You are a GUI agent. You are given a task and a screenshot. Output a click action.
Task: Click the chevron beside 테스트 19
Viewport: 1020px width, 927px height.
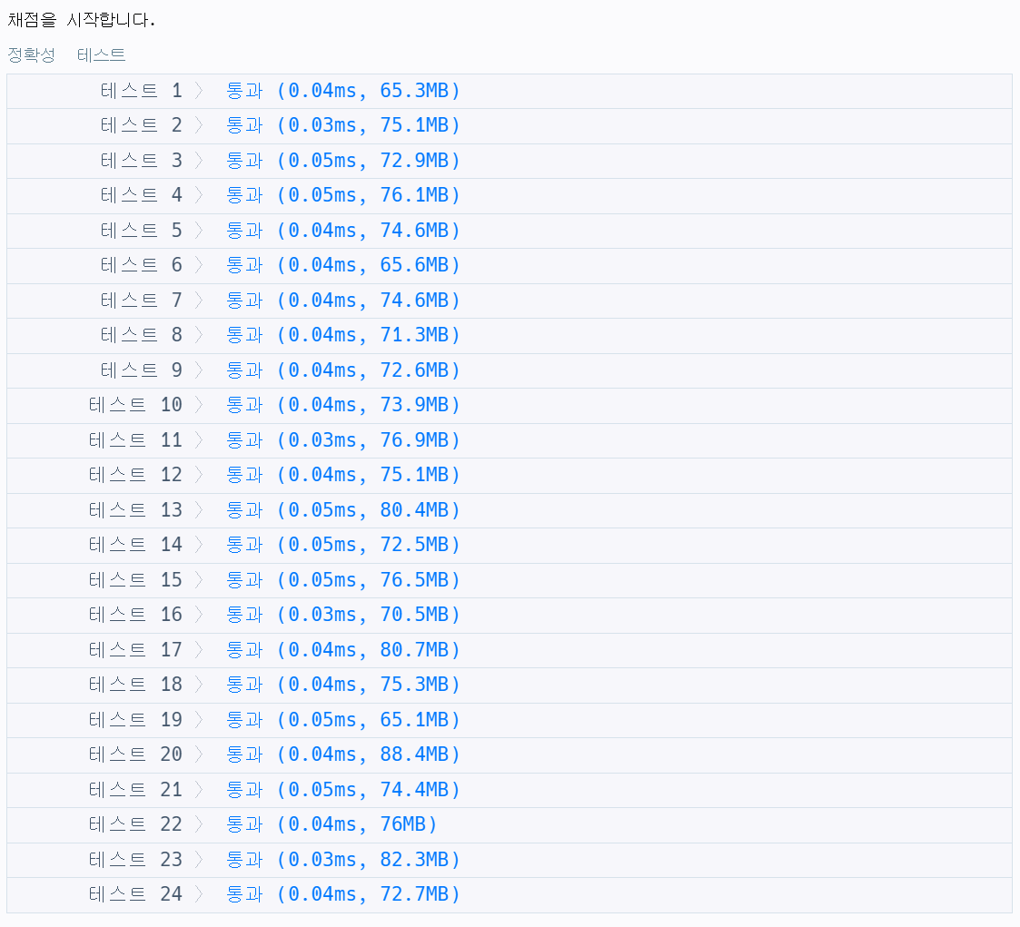point(199,720)
